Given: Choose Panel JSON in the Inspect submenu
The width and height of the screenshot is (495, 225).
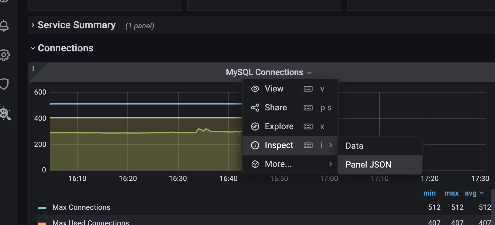Looking at the screenshot, I should click(380, 165).
